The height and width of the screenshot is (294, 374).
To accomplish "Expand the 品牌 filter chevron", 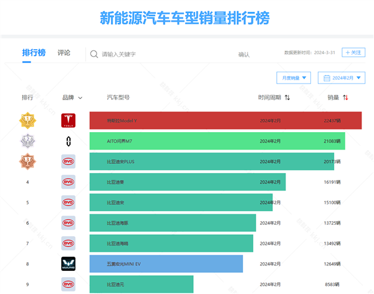I will click(80, 98).
